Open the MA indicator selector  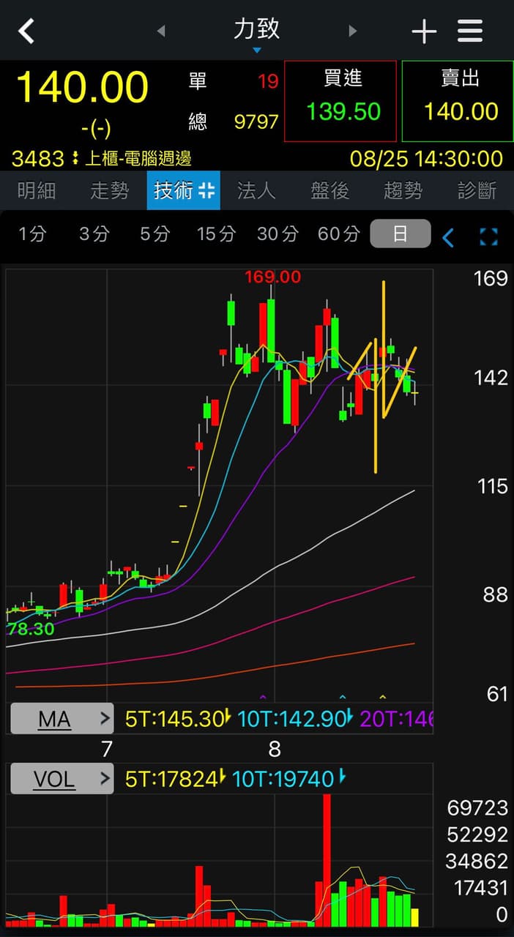coord(62,719)
